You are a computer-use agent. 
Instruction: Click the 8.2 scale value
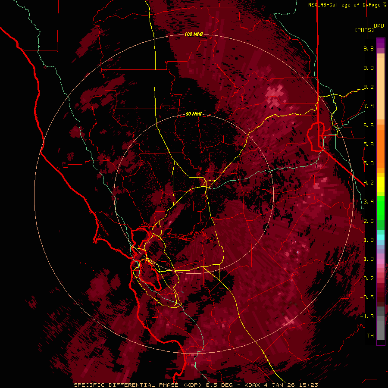click(x=369, y=87)
